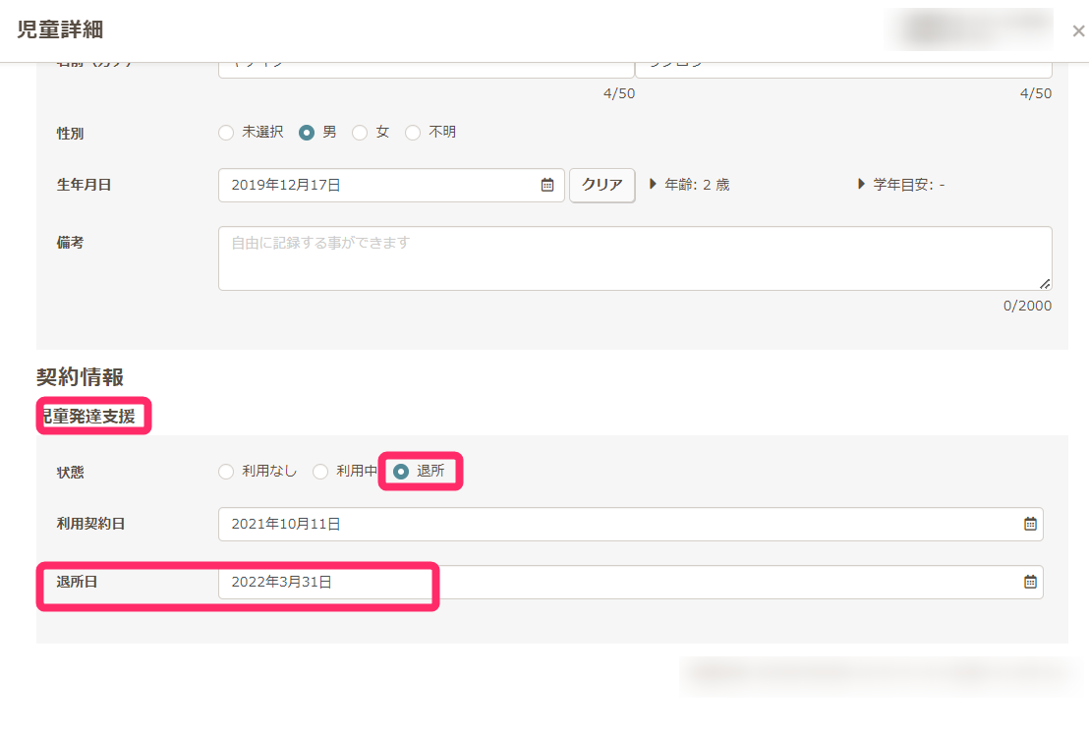
Task: Select the 未選択 gender radio button
Action: (226, 132)
